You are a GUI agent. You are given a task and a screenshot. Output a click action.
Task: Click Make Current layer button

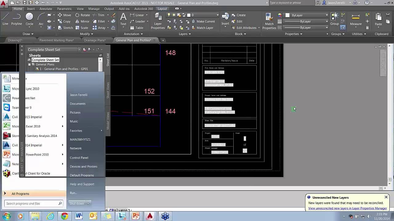coord(203,21)
